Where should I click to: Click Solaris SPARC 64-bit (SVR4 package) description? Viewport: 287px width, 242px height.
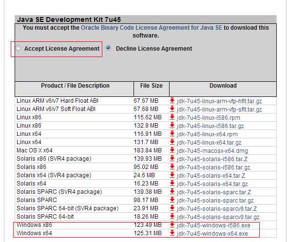(x=68, y=208)
